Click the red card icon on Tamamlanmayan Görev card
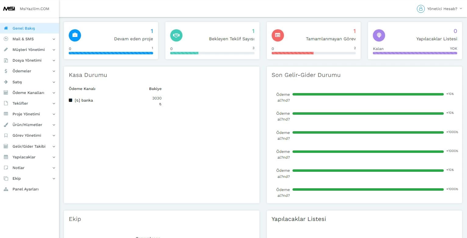467x238 pixels. [x=278, y=35]
